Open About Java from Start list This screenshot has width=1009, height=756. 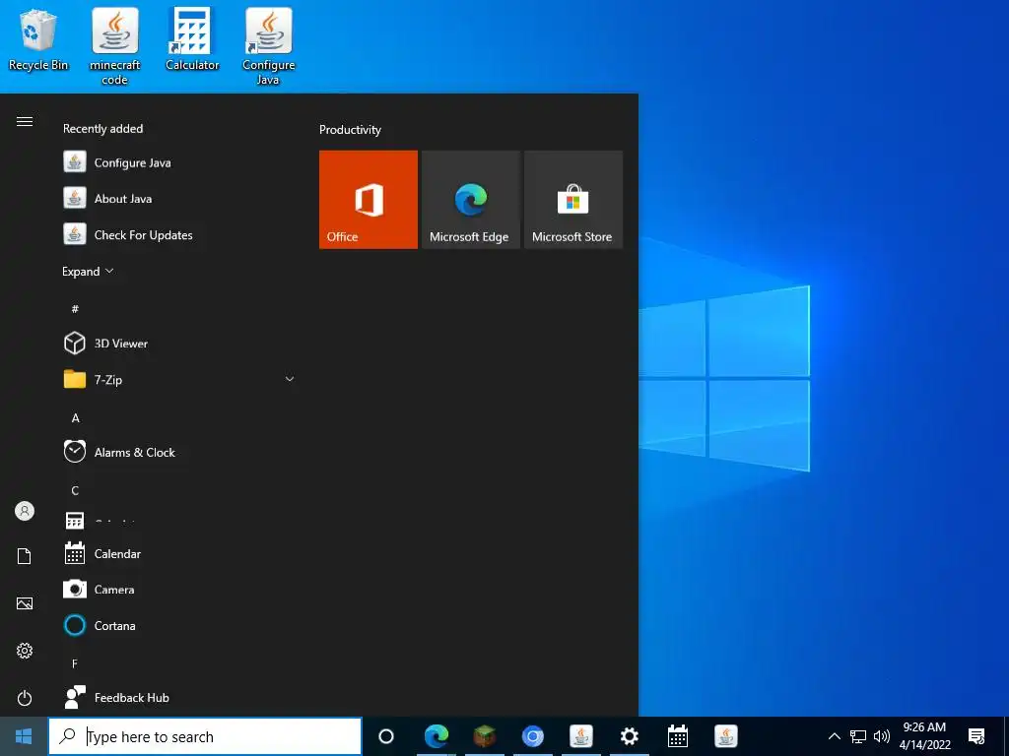[179, 199]
